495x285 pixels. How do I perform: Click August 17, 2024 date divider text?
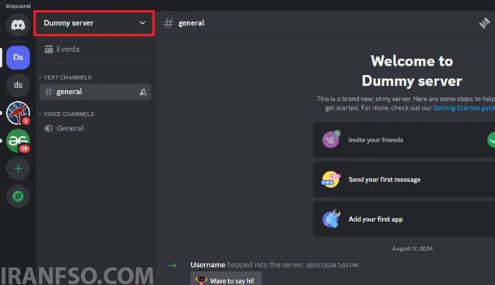click(412, 249)
